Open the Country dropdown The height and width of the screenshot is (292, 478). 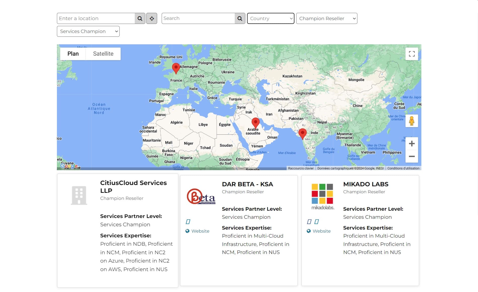click(x=271, y=18)
